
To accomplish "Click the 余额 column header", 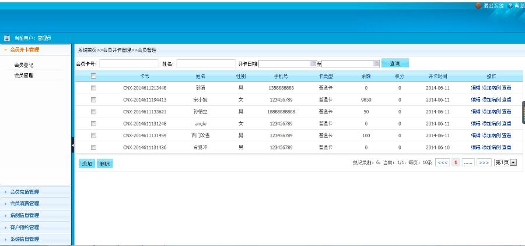I will pyautogui.click(x=366, y=76).
